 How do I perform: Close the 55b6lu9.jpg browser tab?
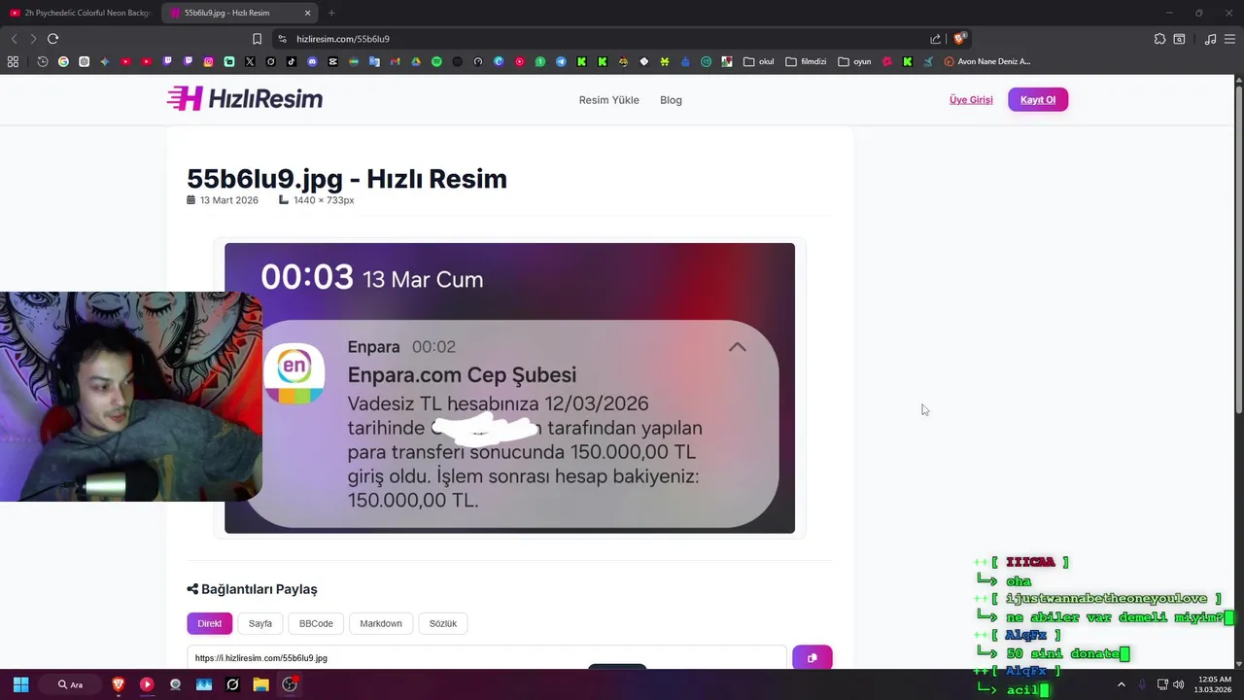coord(308,13)
